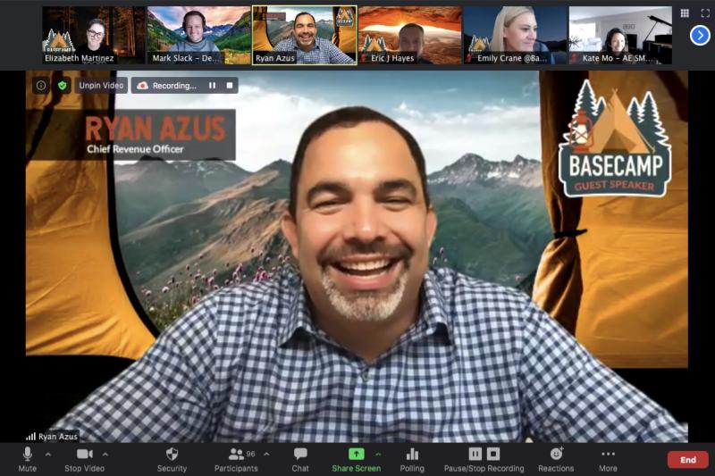
Task: Click the Recording cloud status label
Action: point(167,86)
